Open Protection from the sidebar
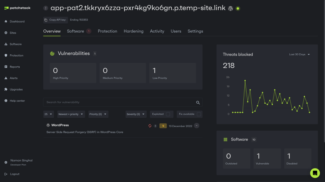 [17, 55]
